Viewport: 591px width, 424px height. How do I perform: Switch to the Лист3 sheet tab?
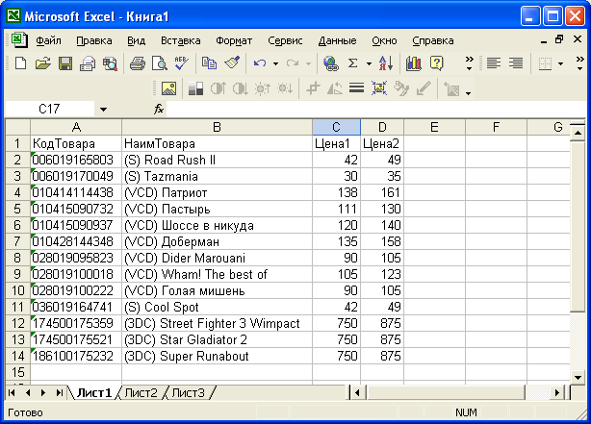click(x=188, y=392)
